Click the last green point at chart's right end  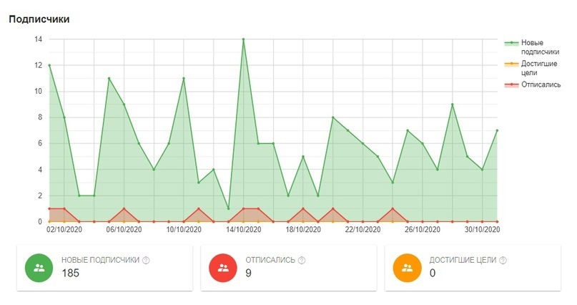[497, 130]
